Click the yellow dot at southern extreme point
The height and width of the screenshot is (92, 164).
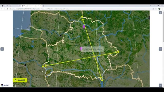pos(102,80)
